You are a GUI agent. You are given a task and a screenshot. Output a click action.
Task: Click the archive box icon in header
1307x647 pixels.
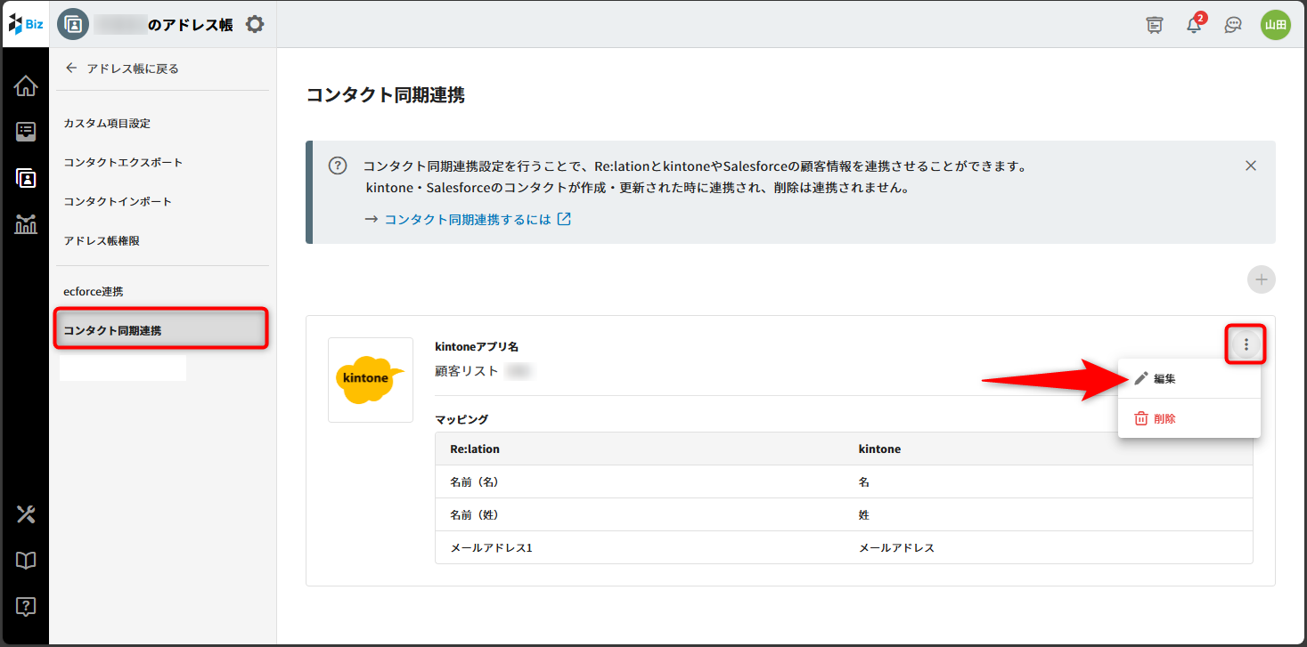1155,25
